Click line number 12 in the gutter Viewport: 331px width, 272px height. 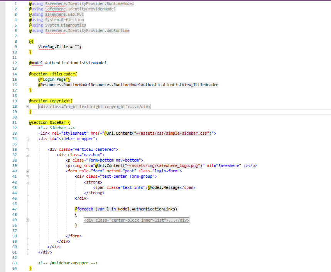14,63
